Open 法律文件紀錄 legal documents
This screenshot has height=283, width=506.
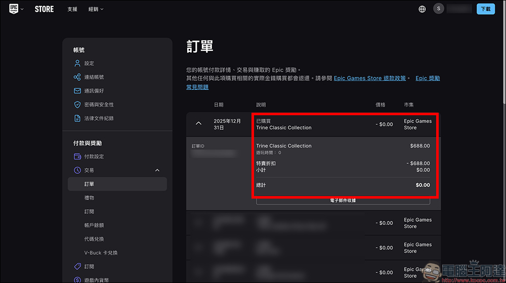pos(99,118)
